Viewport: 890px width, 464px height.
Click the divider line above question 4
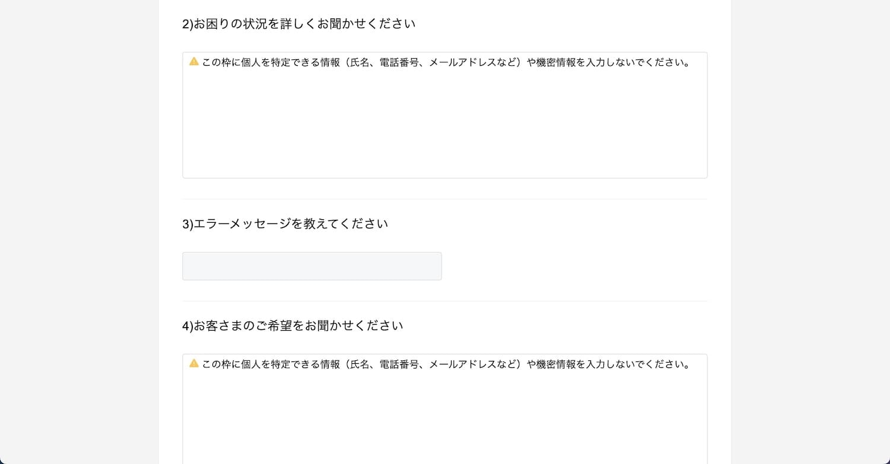coord(445,301)
